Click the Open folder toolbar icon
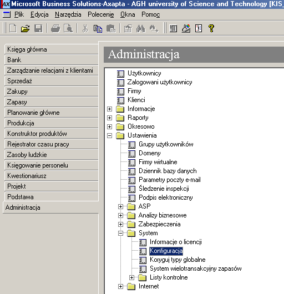This screenshot has height=294, width=284. point(26,28)
